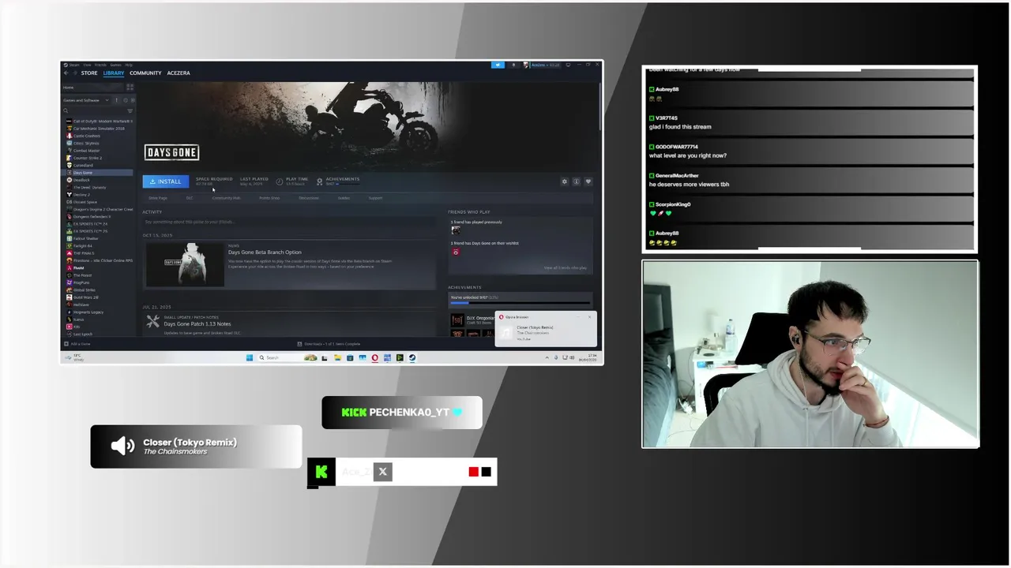Click the library Home button
The width and height of the screenshot is (1011, 568).
[x=92, y=88]
